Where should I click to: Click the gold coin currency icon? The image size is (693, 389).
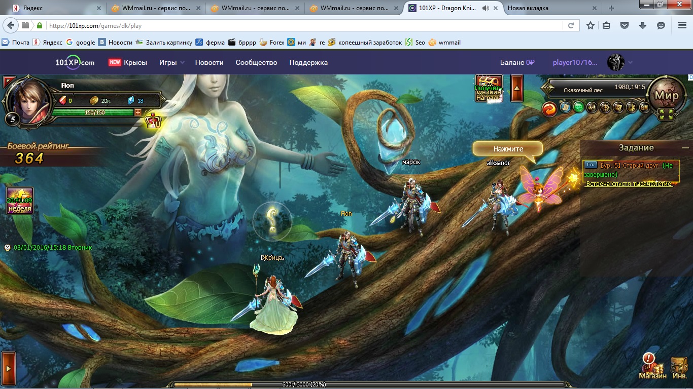tap(94, 100)
